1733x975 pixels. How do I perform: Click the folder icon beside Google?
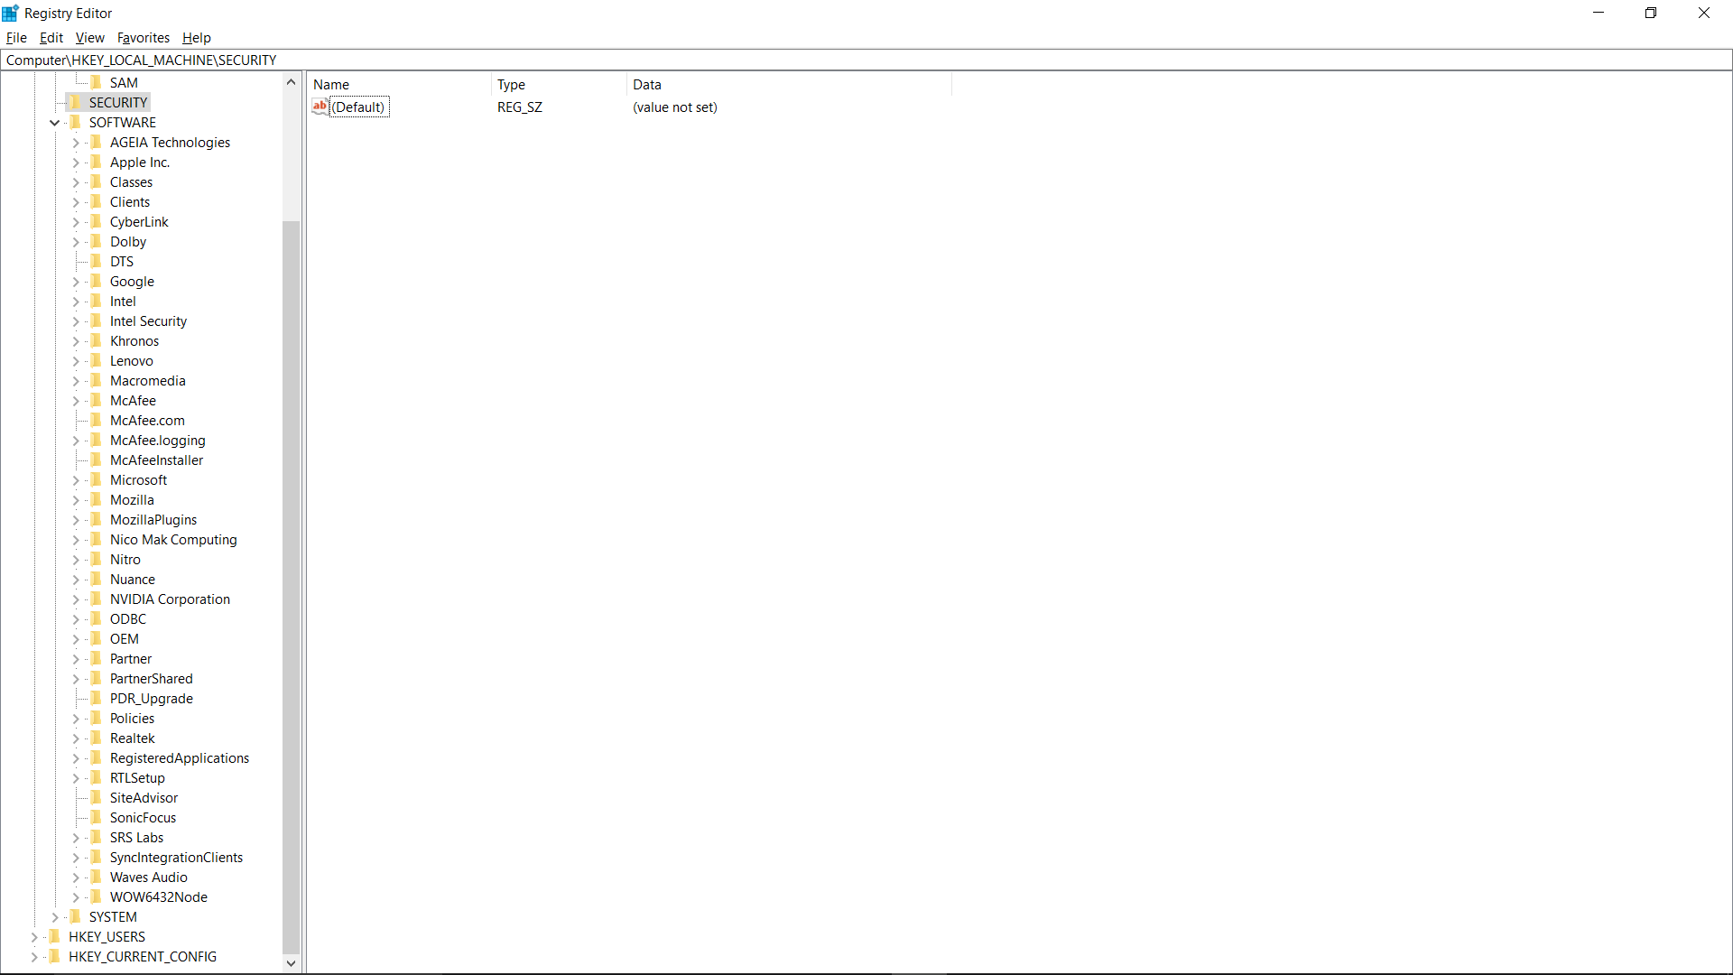97,281
